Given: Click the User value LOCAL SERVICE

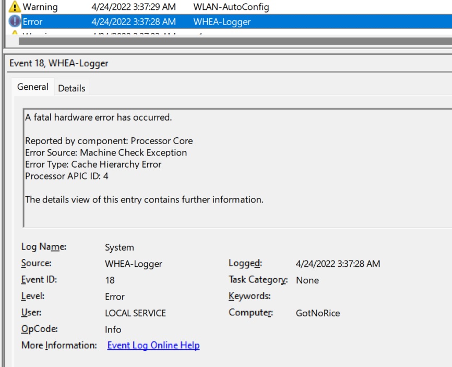Looking at the screenshot, I should point(135,313).
